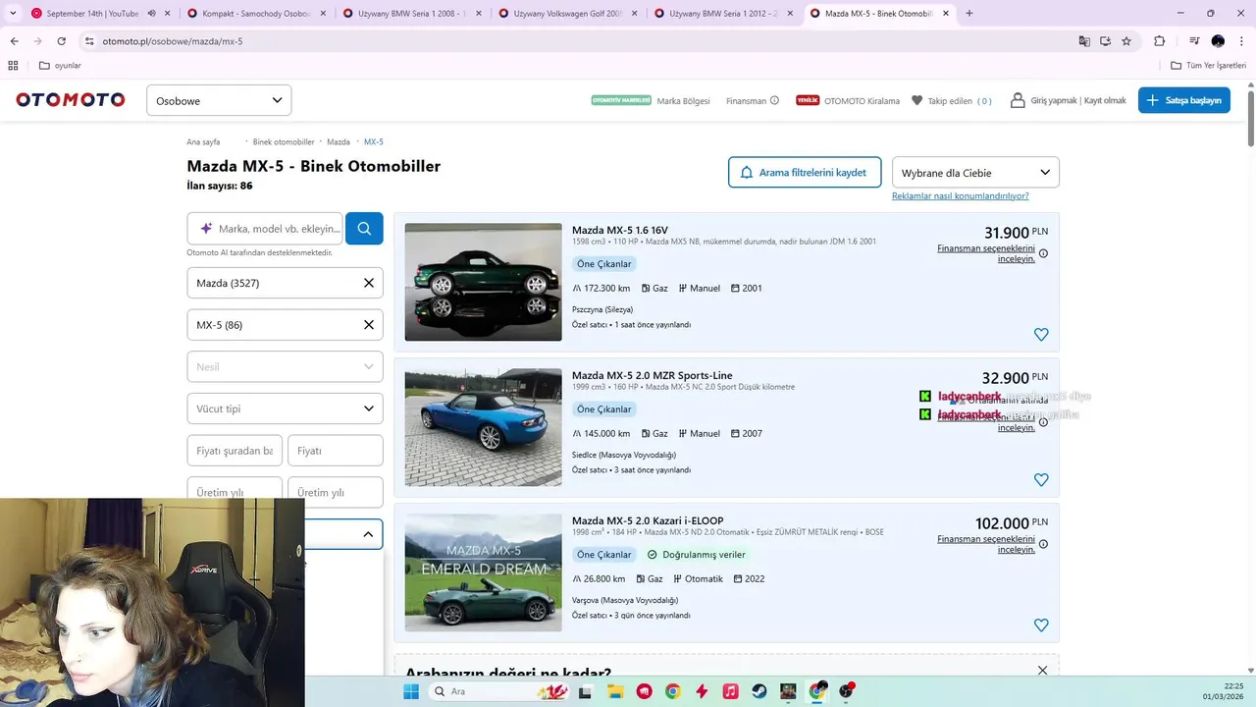
Task: Open the Reklamlar nasıl konumlandırılıyor link
Action: (x=961, y=195)
